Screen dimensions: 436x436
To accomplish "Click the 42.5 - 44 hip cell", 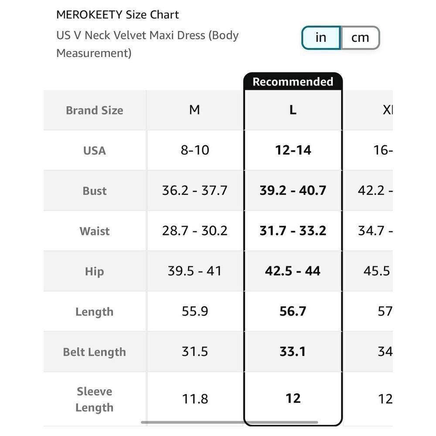I will pos(293,271).
